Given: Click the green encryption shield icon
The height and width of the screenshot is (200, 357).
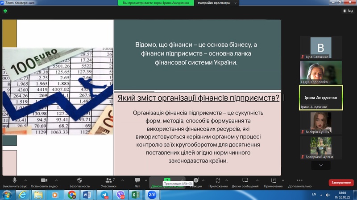Looking at the screenshot, I should [x=5, y=11].
